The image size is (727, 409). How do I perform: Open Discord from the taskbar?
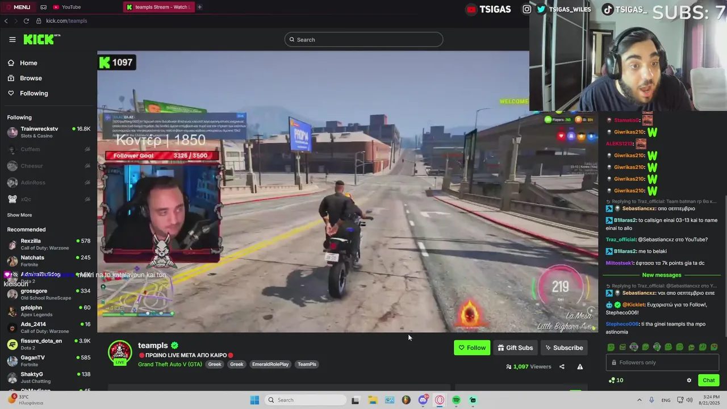423,400
